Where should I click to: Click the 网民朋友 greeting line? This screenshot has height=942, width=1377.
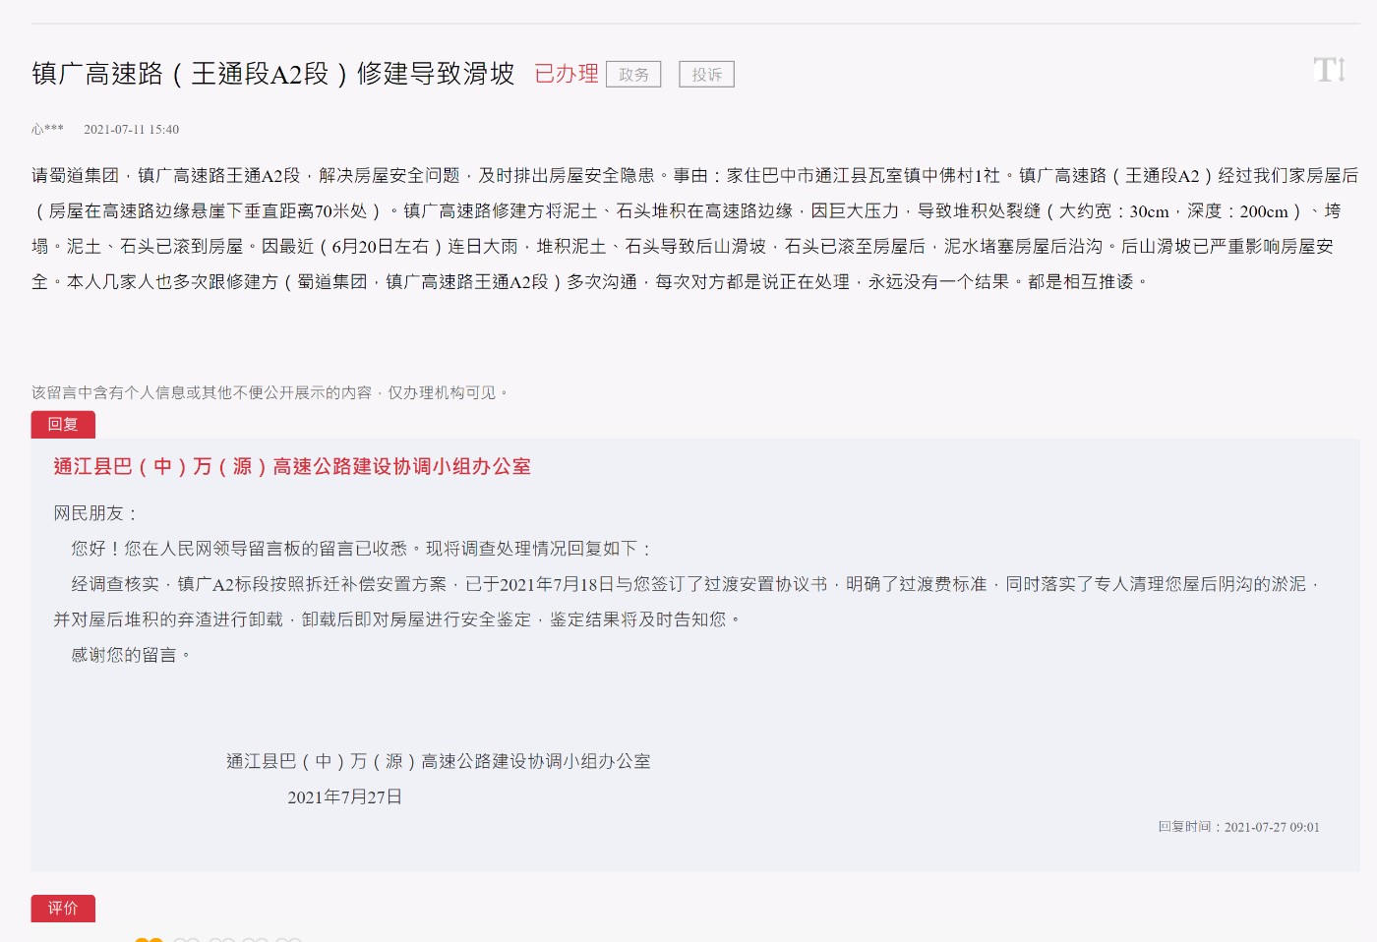pyautogui.click(x=96, y=513)
